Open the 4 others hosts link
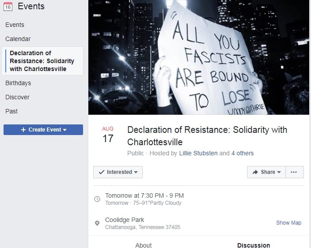 point(243,153)
